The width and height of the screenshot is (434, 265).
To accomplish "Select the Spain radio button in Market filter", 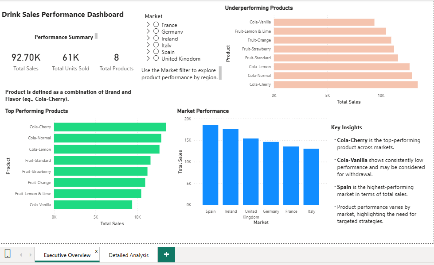I will click(x=156, y=52).
